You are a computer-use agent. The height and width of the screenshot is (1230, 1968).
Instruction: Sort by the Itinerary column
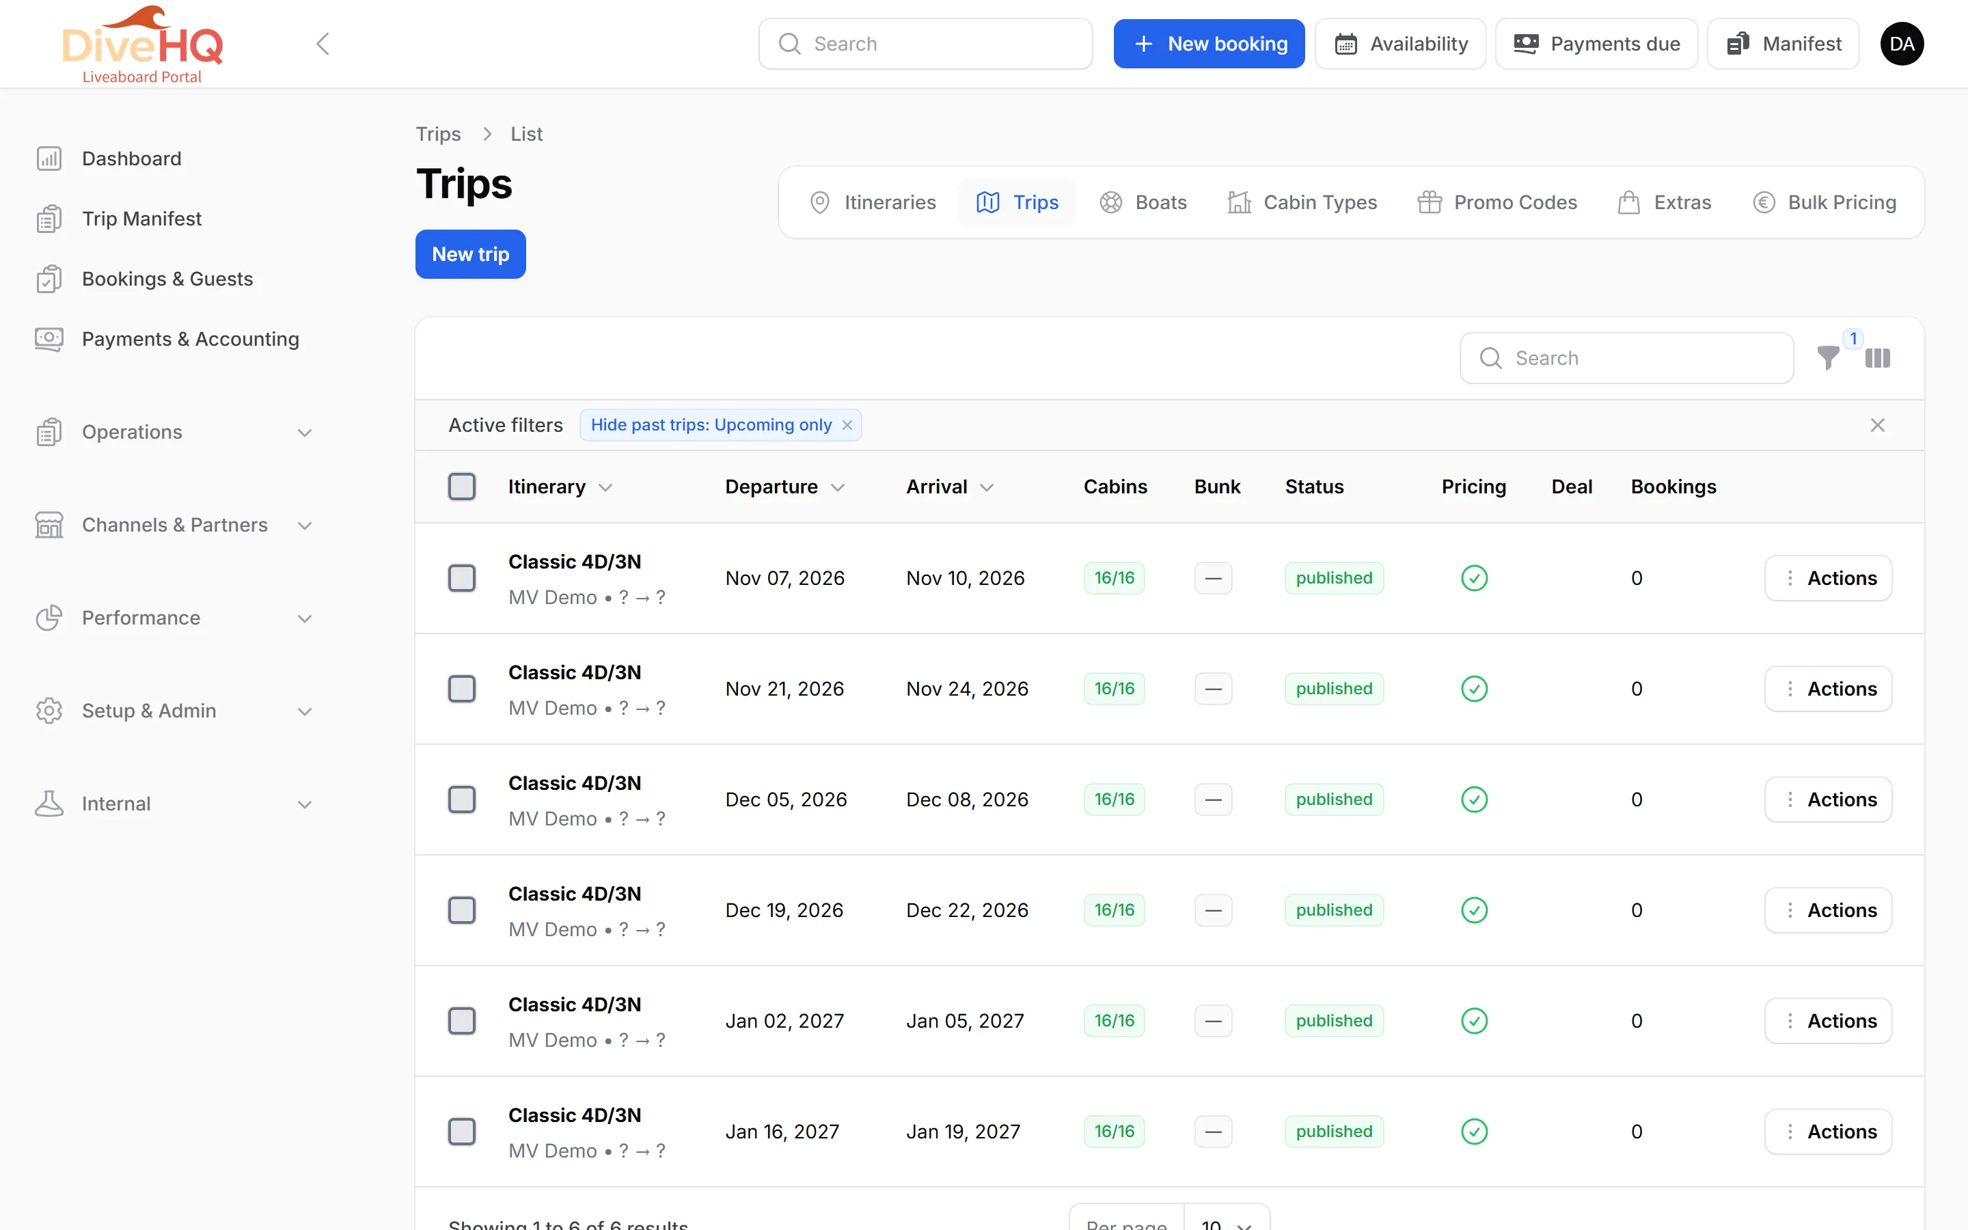[x=560, y=487]
